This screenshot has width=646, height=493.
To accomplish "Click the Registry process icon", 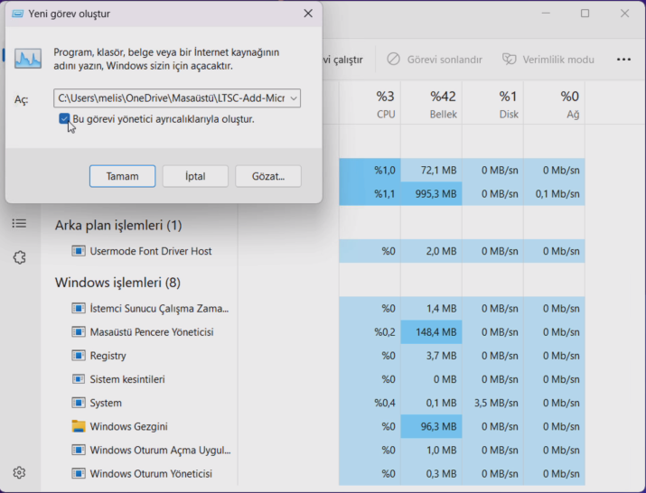I will [79, 356].
